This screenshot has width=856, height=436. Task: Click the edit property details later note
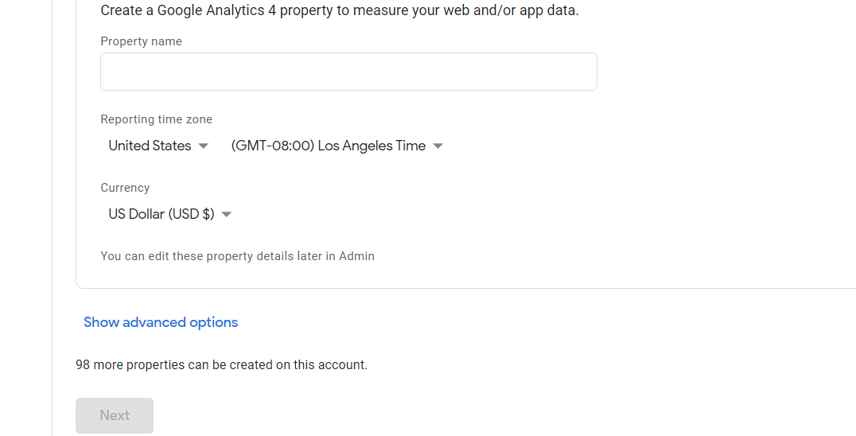238,256
